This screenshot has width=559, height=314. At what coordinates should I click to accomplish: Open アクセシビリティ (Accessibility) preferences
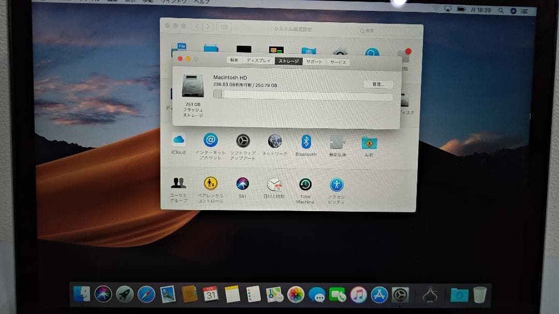click(337, 184)
